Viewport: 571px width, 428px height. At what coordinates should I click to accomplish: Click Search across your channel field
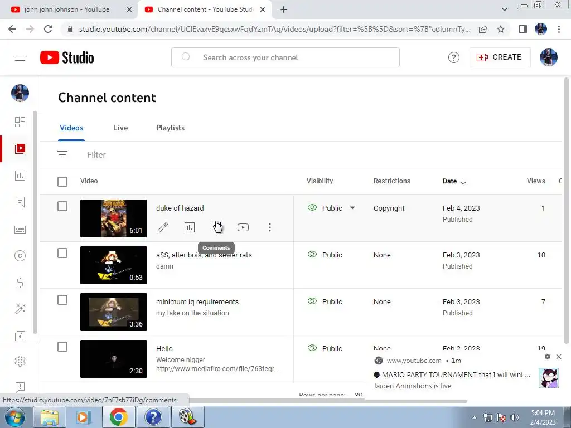click(285, 57)
